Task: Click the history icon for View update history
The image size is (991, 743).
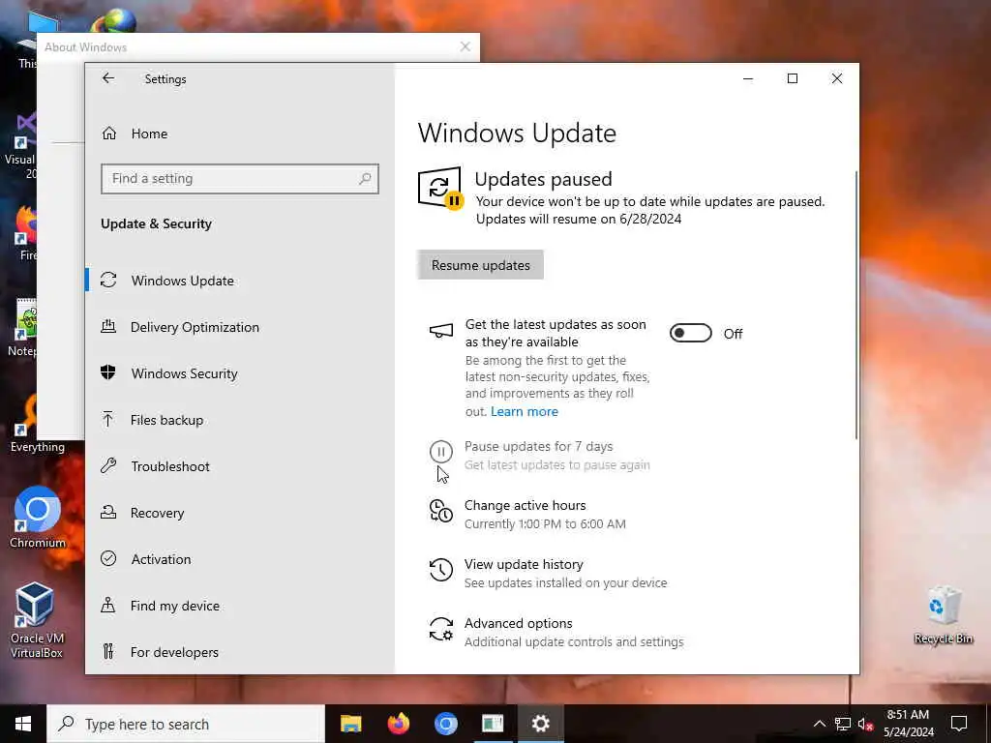Action: click(x=441, y=570)
